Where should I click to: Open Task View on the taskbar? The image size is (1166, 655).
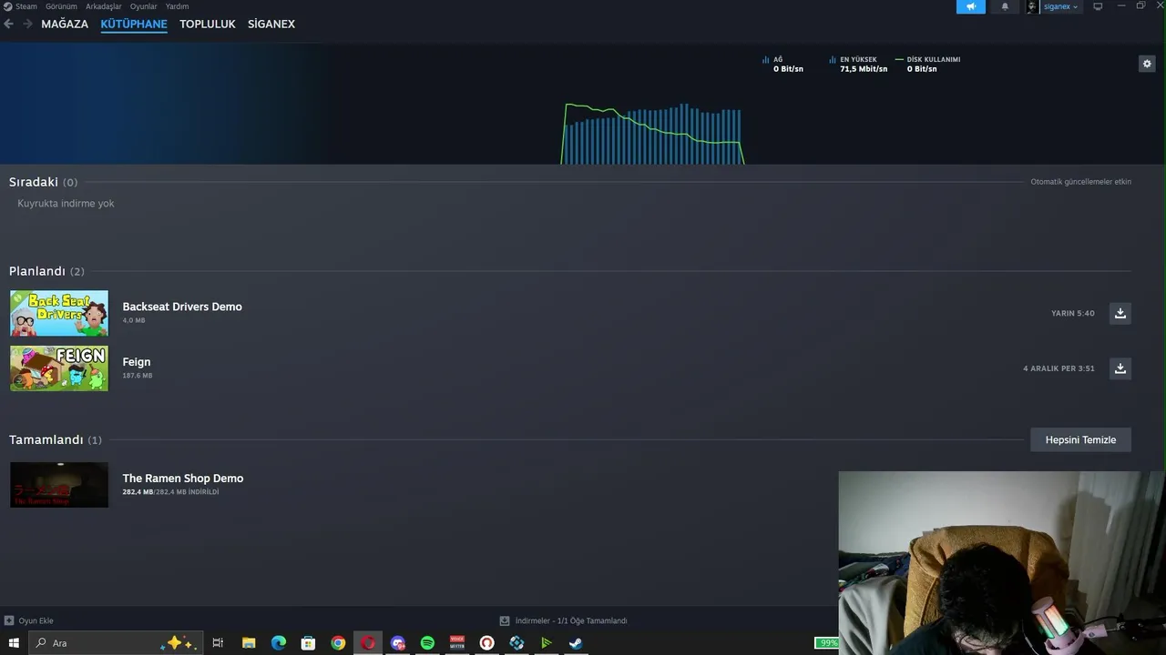218,643
